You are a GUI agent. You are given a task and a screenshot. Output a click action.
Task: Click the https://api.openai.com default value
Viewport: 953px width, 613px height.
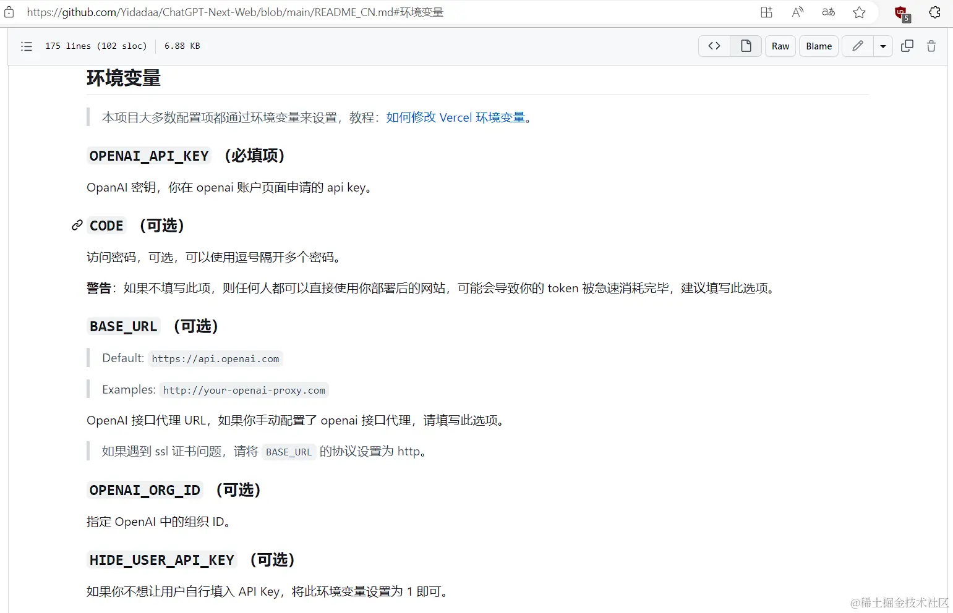coord(215,359)
